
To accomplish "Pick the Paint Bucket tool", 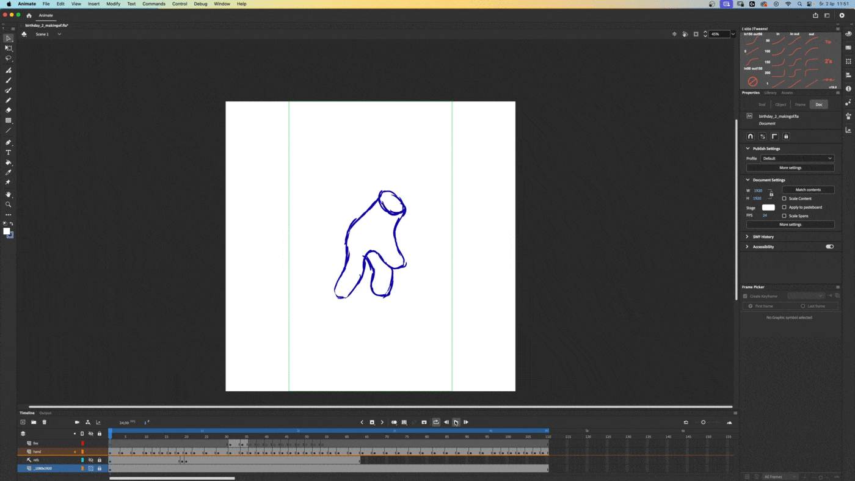I will pyautogui.click(x=9, y=163).
